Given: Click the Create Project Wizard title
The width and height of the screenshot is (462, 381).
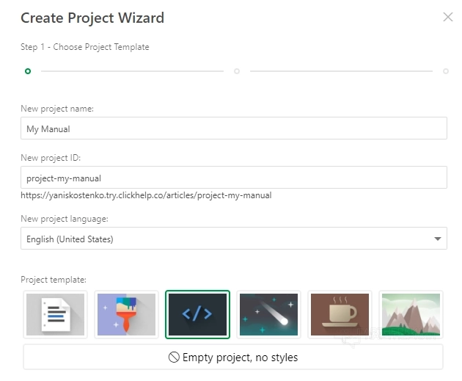Looking at the screenshot, I should (92, 18).
